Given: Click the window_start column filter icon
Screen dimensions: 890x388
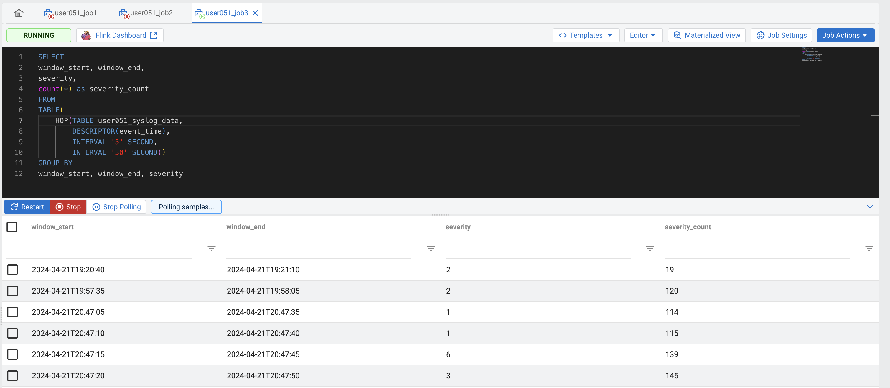Looking at the screenshot, I should click(x=211, y=248).
